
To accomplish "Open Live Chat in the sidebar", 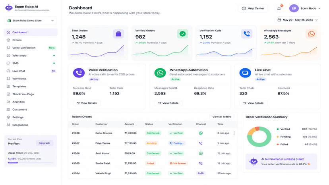I will [31, 71].
